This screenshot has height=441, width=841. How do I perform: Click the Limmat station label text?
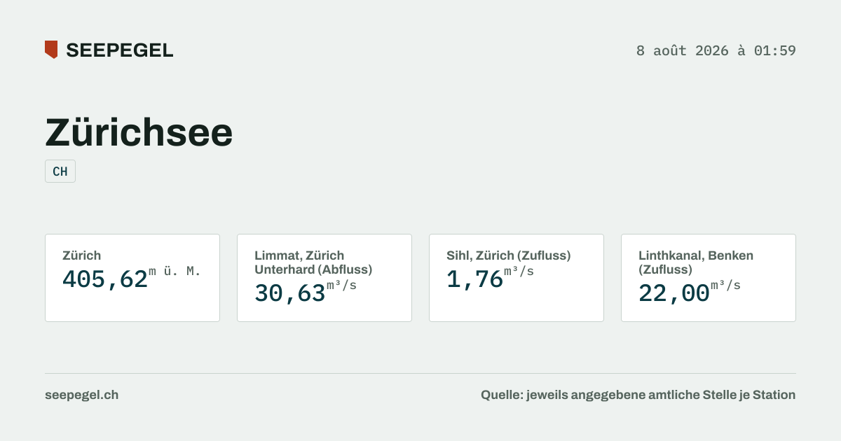click(x=313, y=262)
